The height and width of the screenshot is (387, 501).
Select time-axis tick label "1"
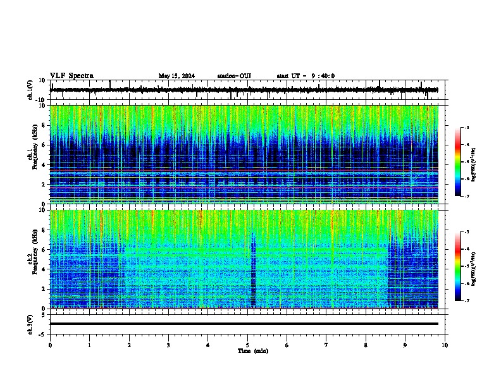89,345
